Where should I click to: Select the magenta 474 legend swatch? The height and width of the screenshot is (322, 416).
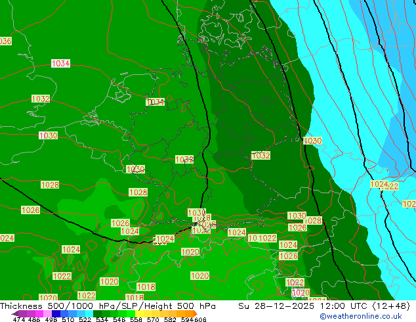click(x=20, y=313)
